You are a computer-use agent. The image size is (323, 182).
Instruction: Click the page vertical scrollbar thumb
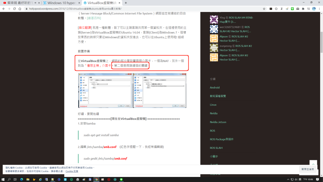pyautogui.click(x=321, y=42)
